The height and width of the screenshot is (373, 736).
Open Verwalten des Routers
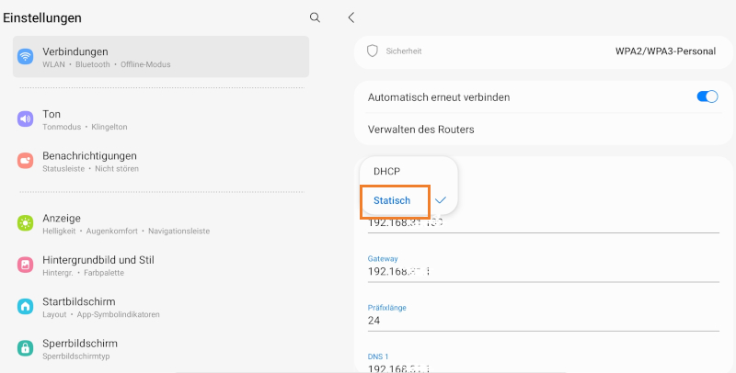pos(544,130)
